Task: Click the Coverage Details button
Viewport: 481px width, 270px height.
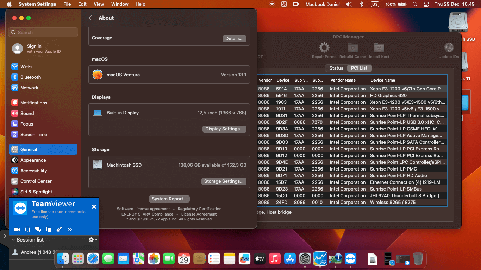Action: (x=235, y=39)
